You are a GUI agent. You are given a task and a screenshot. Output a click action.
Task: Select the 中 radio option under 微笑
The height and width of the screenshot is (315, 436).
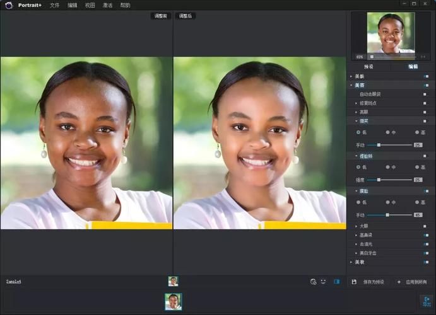(x=387, y=132)
